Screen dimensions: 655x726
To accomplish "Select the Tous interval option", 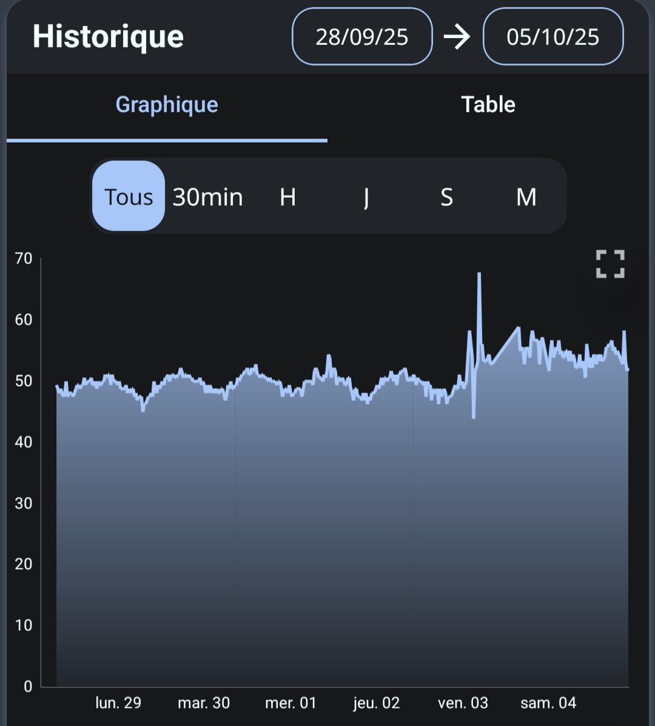I will point(129,197).
